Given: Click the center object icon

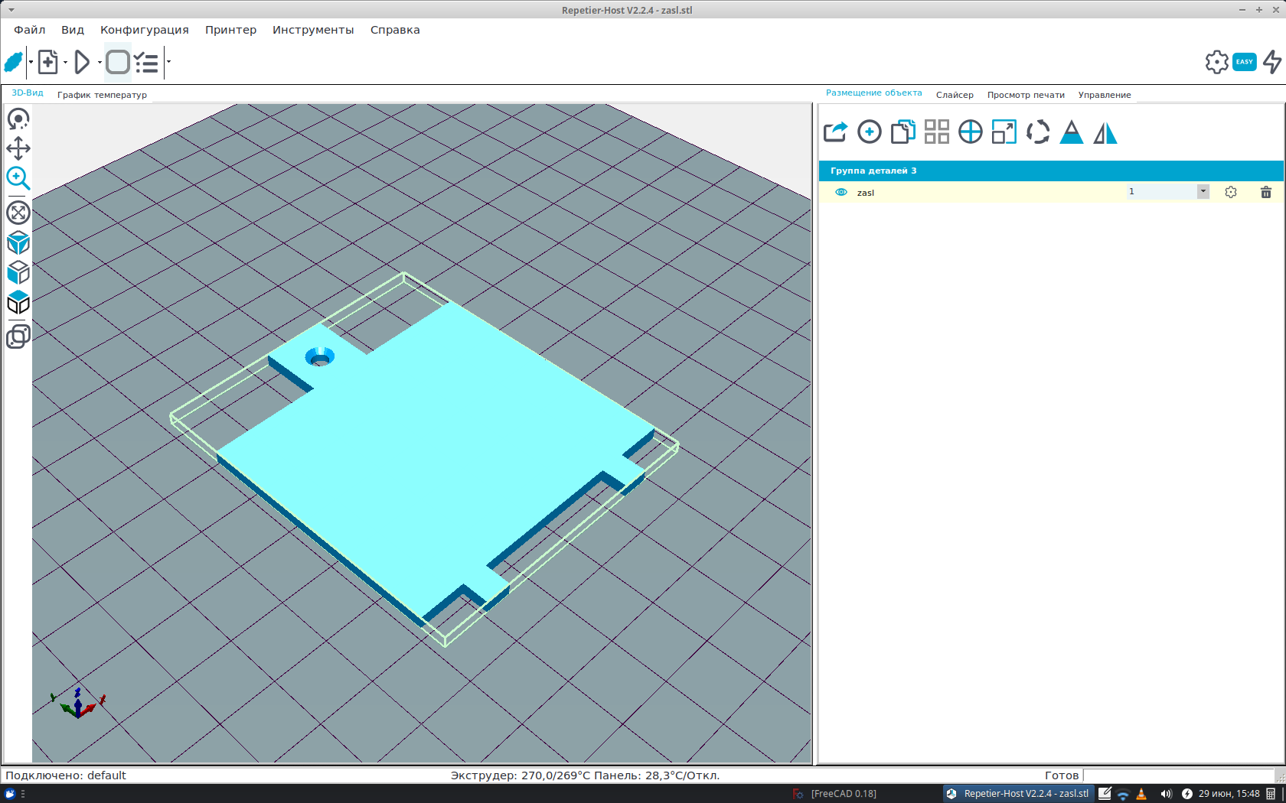Looking at the screenshot, I should tap(971, 132).
